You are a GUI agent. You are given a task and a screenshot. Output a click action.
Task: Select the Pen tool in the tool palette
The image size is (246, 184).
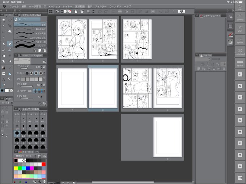click(x=4, y=44)
